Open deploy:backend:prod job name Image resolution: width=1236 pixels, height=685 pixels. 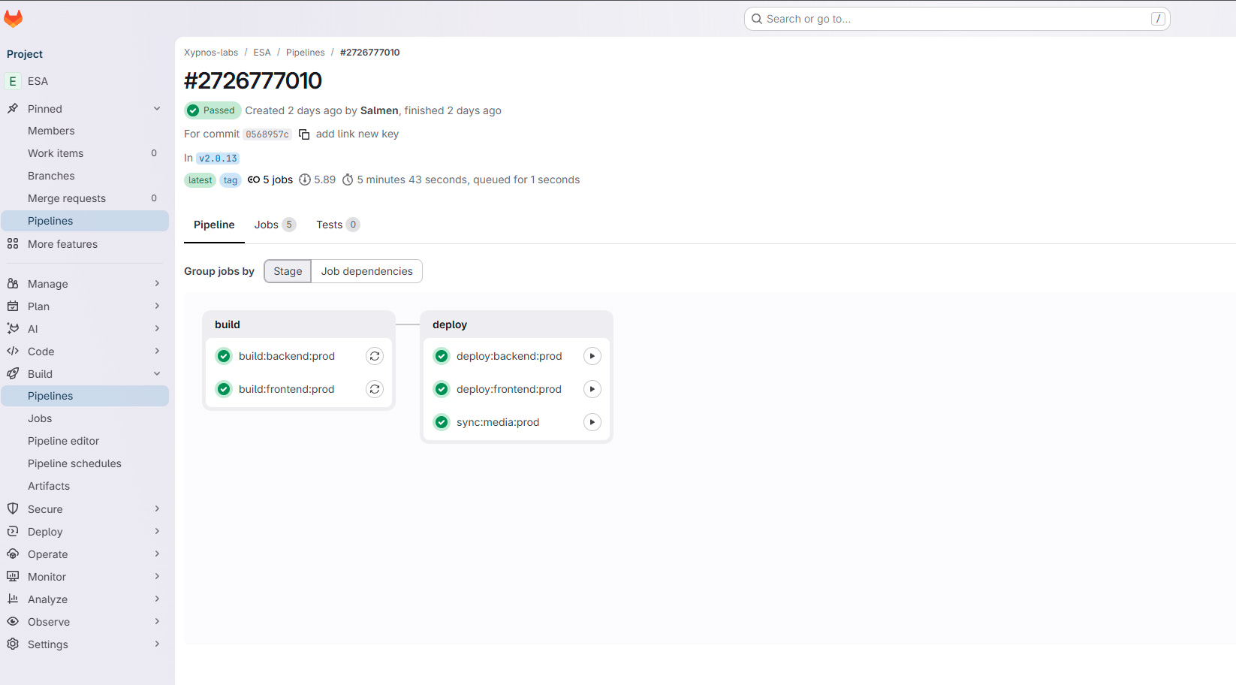tap(509, 356)
